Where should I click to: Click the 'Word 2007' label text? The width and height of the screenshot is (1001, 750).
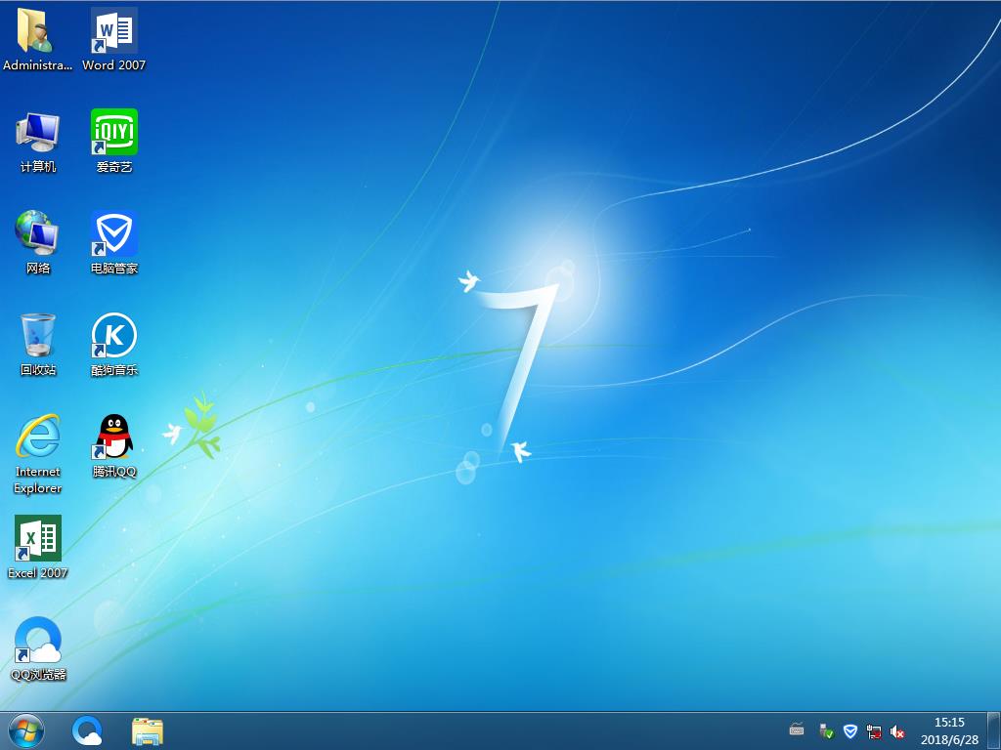click(x=113, y=65)
